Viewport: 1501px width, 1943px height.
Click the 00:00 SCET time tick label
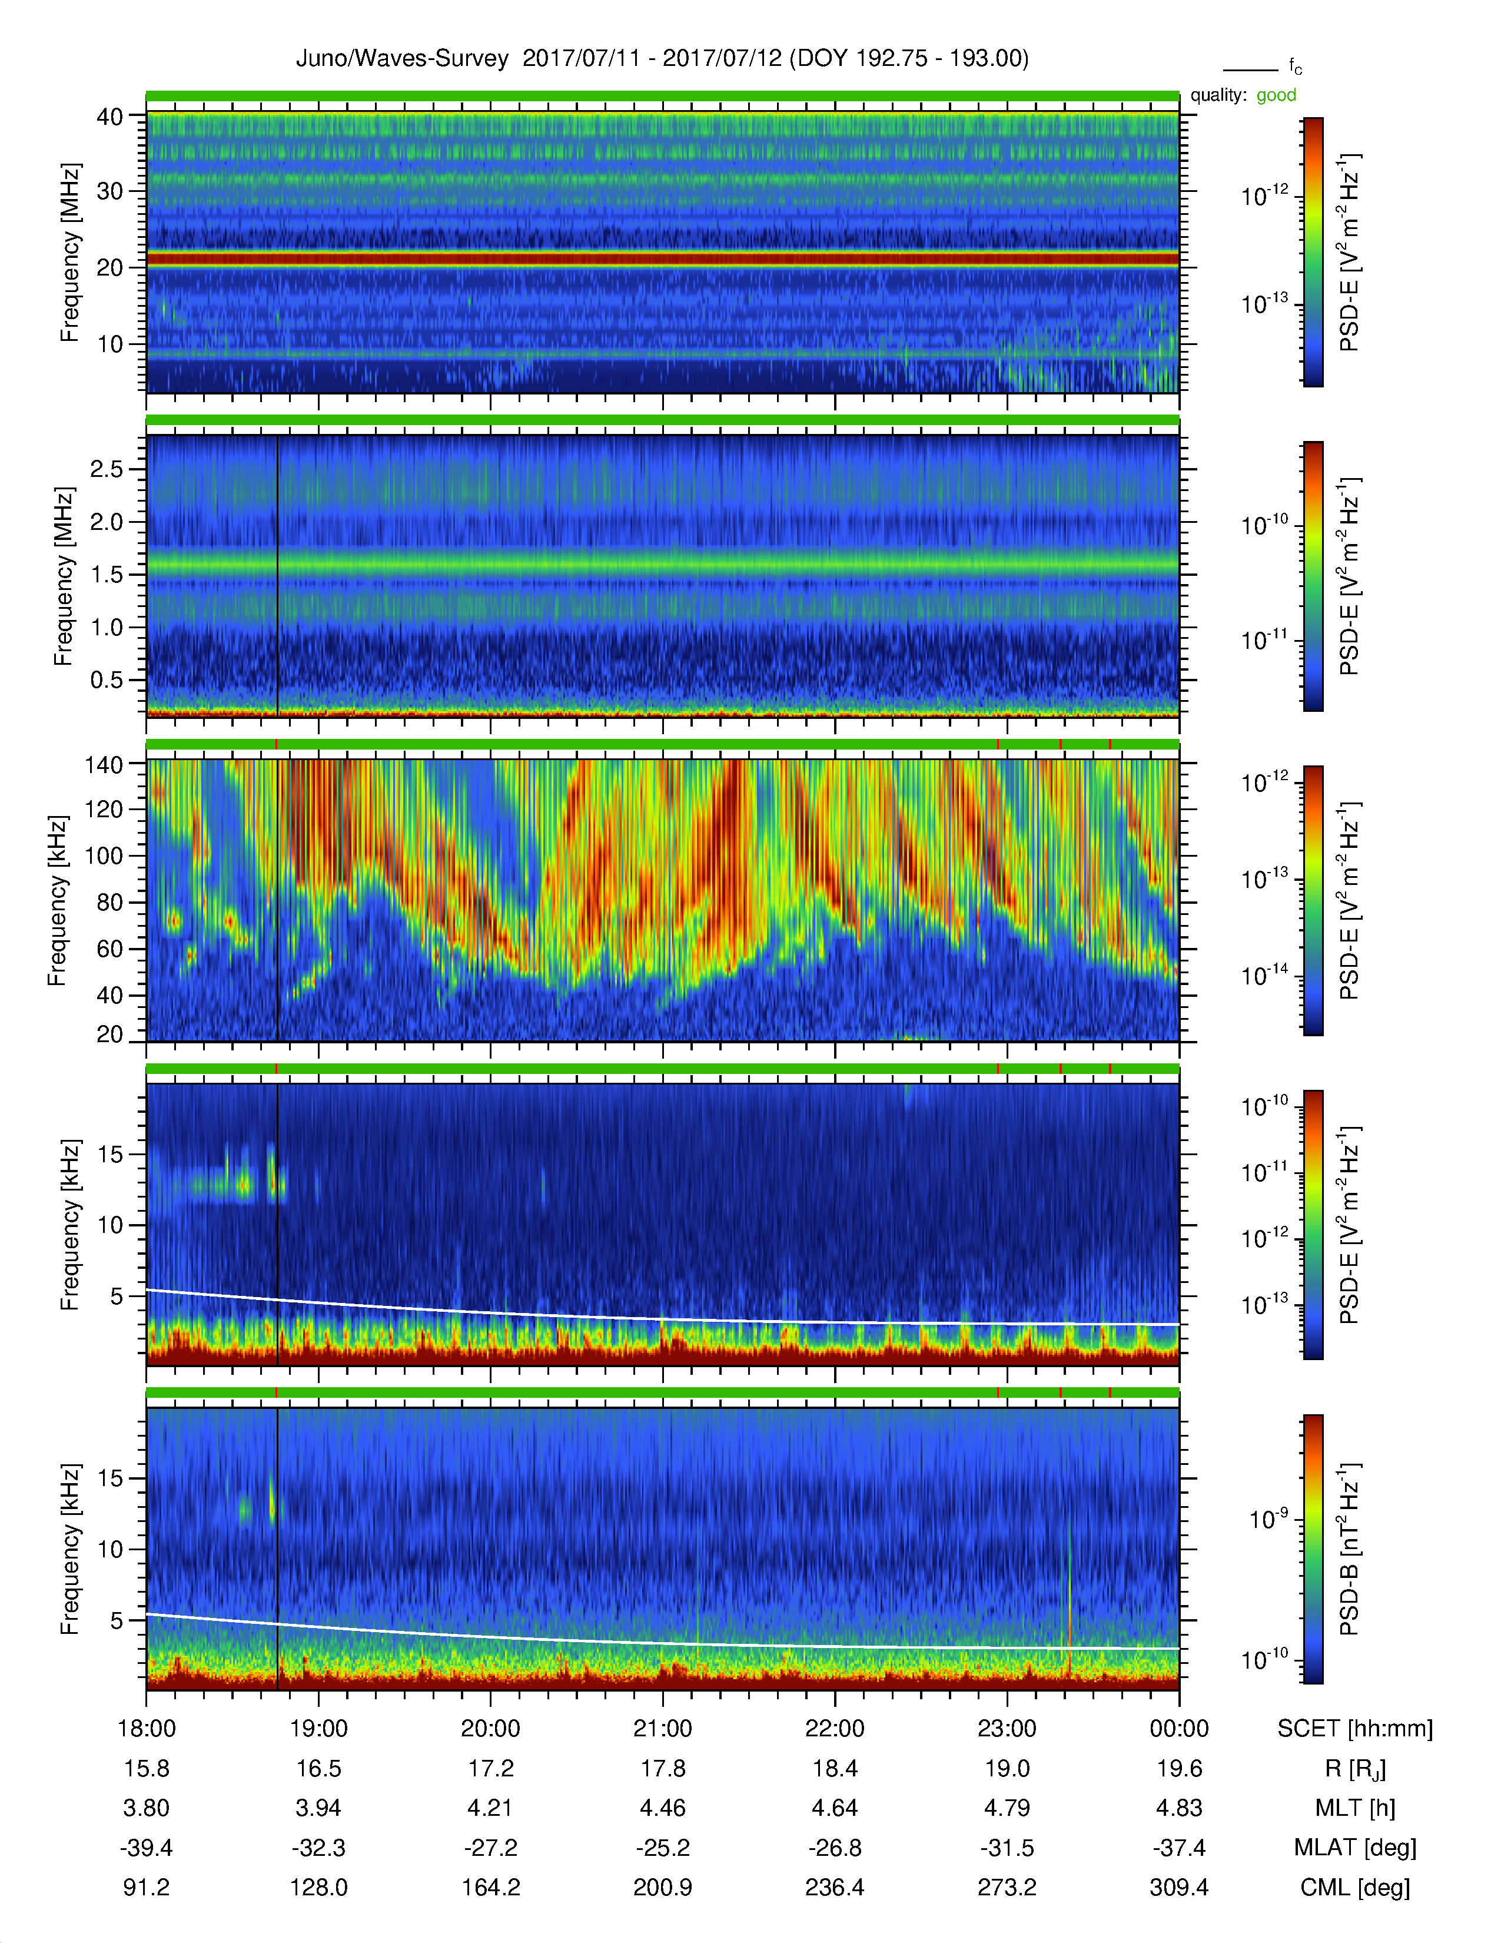1179,1729
